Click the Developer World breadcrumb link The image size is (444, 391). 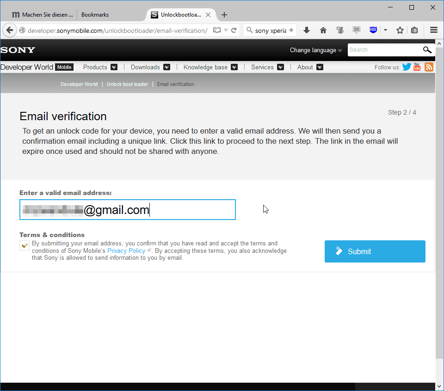[79, 84]
